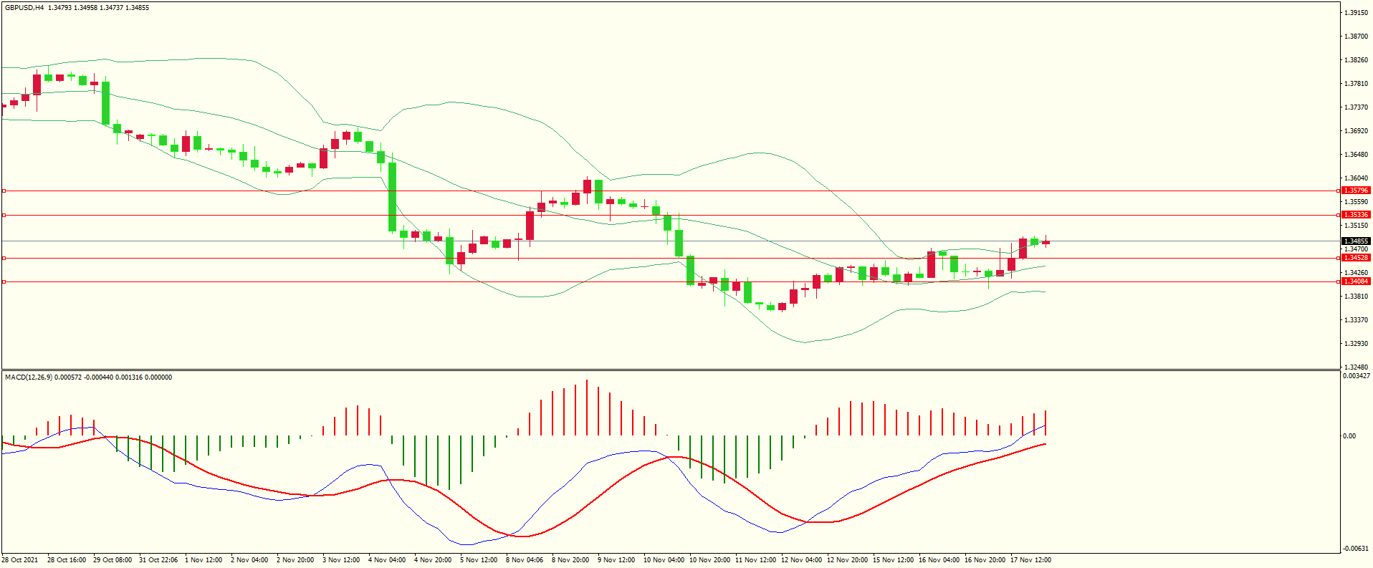
Task: Select the 1.35336 horizontal line price tag
Action: coord(1356,215)
